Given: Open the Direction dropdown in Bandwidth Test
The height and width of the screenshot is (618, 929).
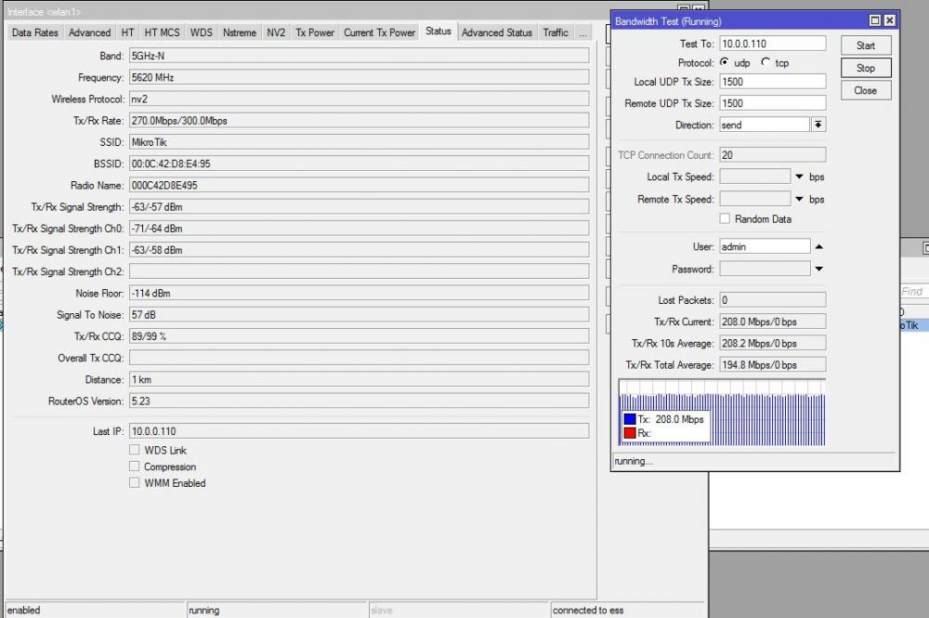Looking at the screenshot, I should tap(818, 124).
